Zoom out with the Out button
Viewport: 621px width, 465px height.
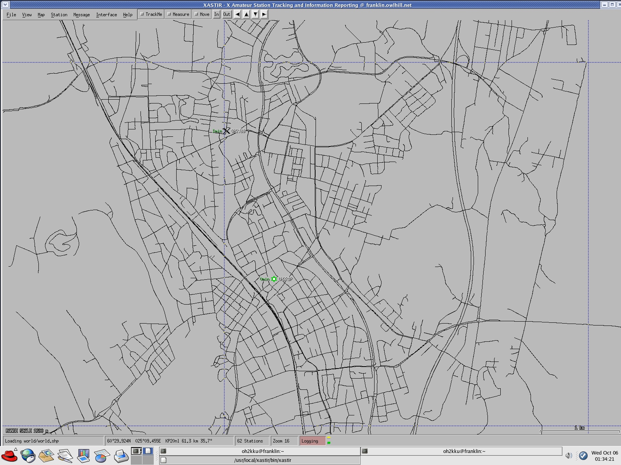[x=227, y=14]
